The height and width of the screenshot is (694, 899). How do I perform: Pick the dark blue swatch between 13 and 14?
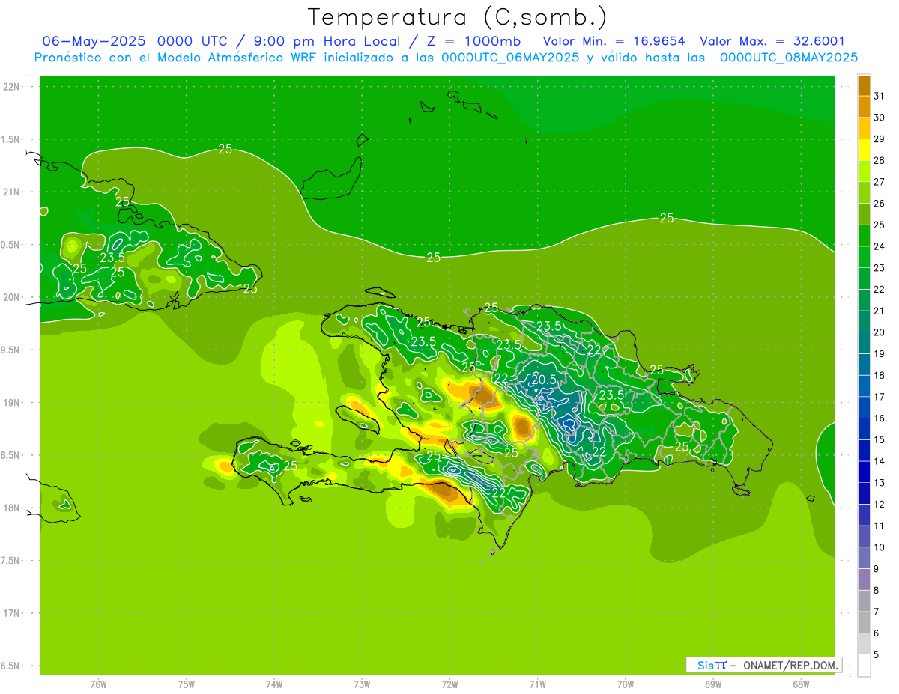coord(864,472)
